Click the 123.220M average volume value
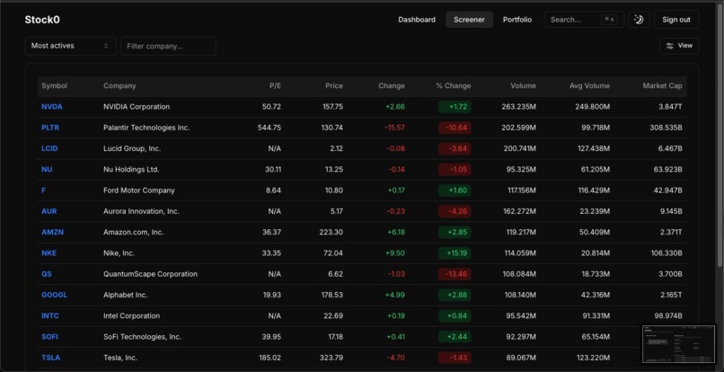Viewport: 724px width, 372px height. click(x=593, y=358)
